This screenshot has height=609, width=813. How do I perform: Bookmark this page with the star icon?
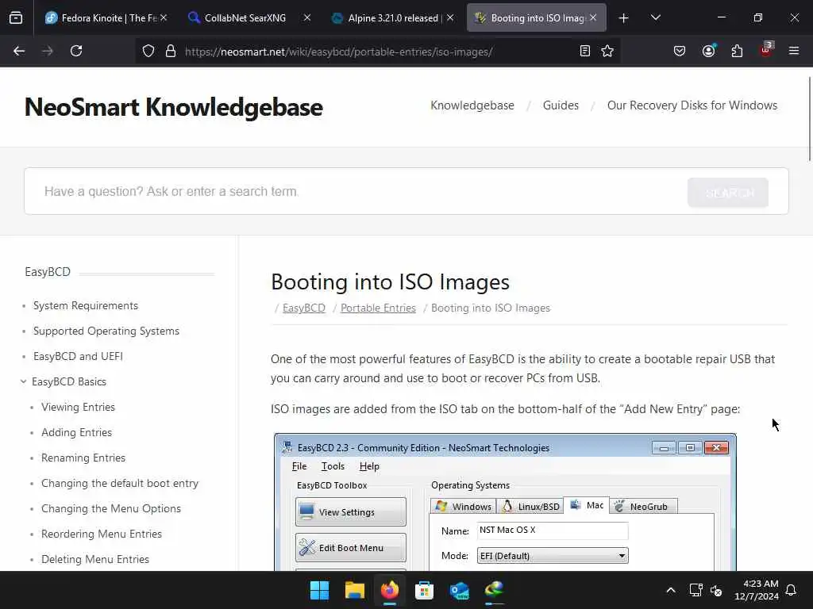(x=607, y=51)
